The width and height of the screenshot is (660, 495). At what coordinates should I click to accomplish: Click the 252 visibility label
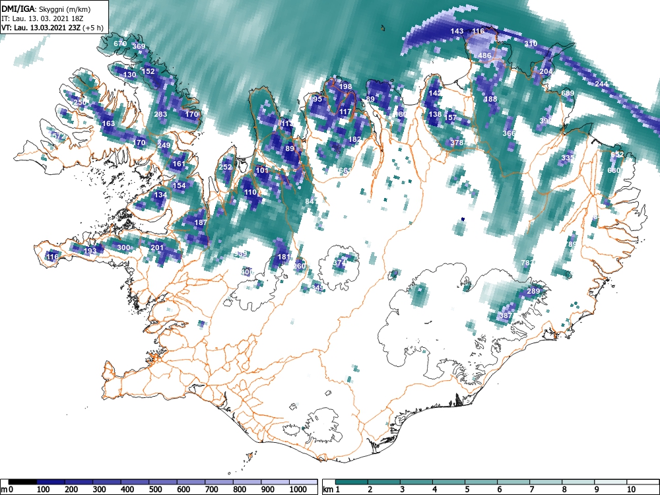[226, 167]
